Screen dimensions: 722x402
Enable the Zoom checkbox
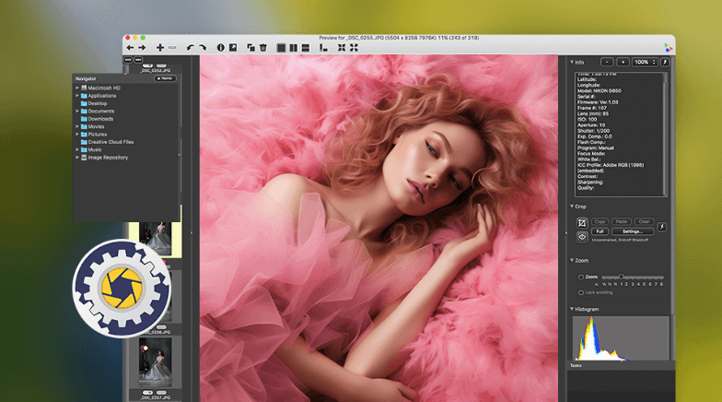point(580,277)
